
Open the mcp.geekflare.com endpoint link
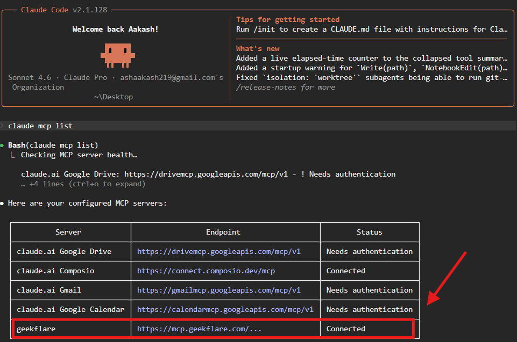tap(199, 329)
